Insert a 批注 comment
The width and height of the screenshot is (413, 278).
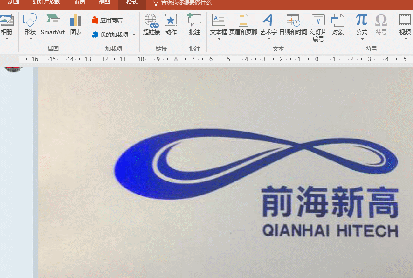pos(195,24)
